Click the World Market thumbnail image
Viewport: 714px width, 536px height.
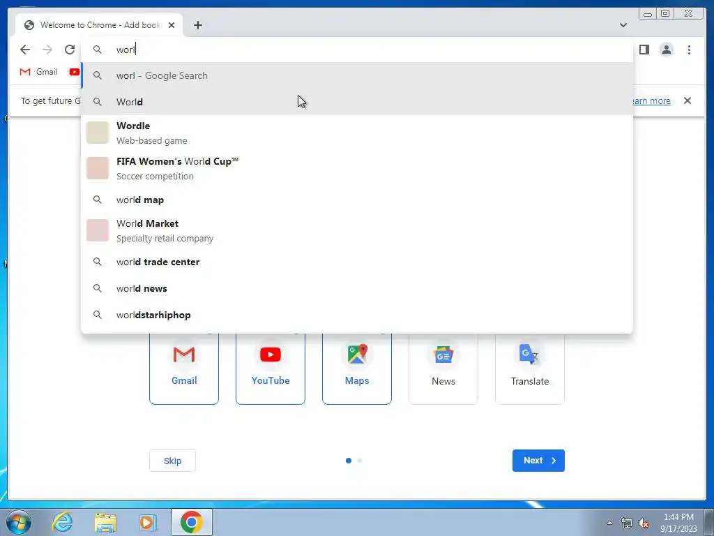(98, 230)
